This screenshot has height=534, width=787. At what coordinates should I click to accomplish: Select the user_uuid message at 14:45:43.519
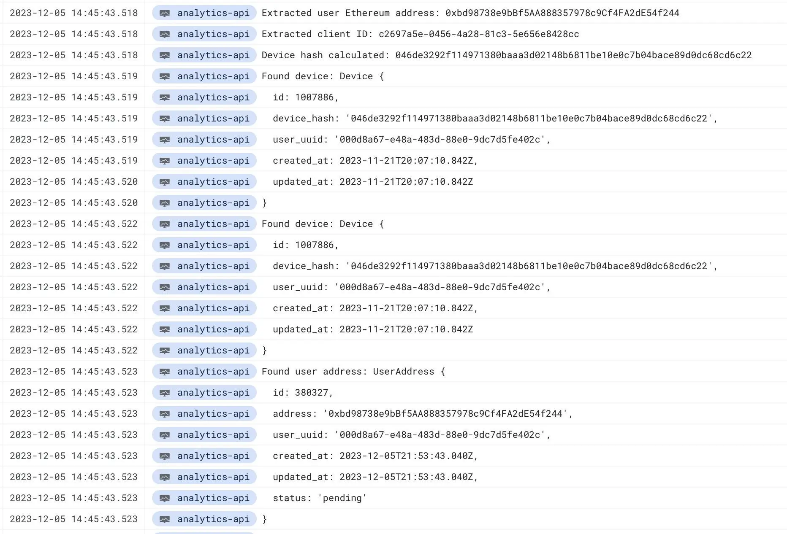(x=412, y=140)
